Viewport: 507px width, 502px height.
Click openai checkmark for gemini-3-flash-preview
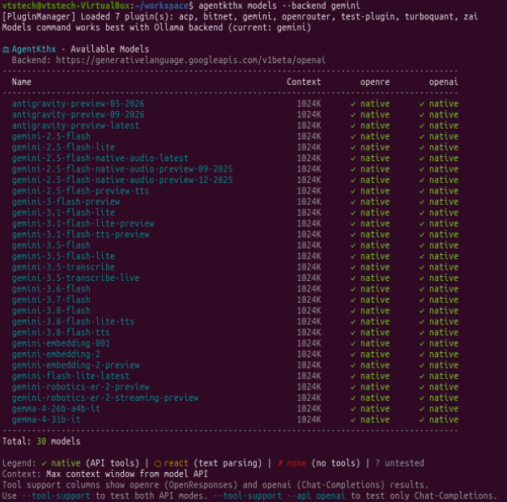pos(422,202)
